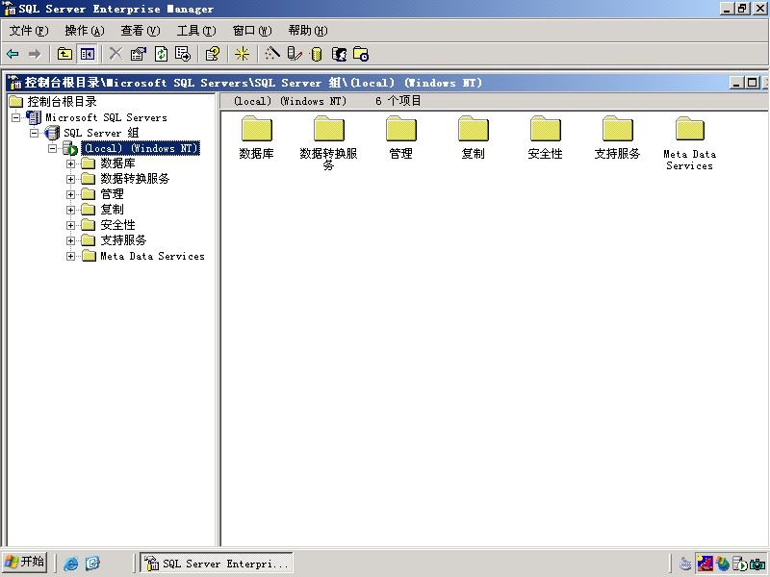
Task: Click the SQL Server 组 group icon
Action: pyautogui.click(x=52, y=133)
